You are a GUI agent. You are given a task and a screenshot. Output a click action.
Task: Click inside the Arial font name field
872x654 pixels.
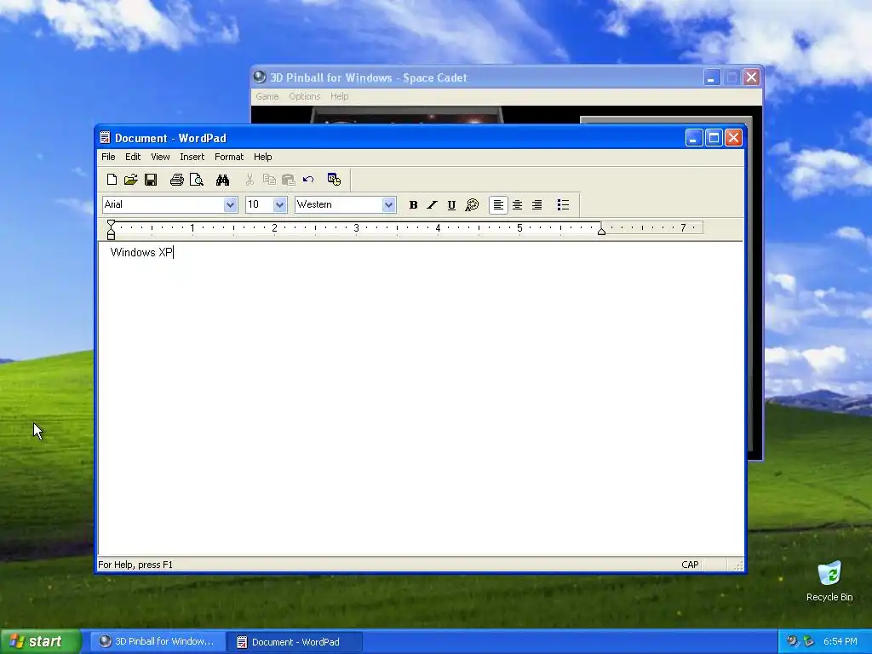163,204
